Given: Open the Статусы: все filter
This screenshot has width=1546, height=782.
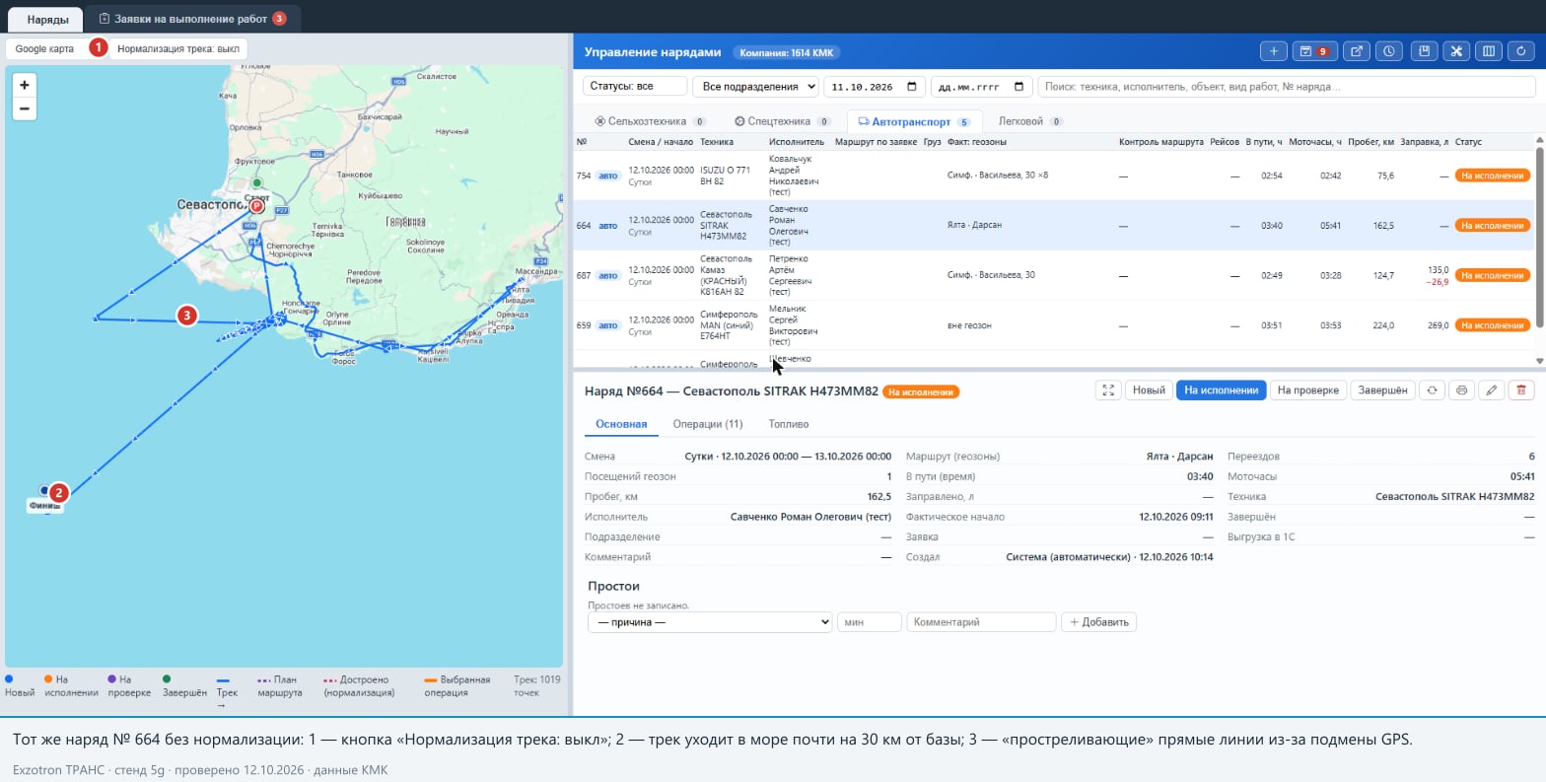Looking at the screenshot, I should tap(635, 87).
